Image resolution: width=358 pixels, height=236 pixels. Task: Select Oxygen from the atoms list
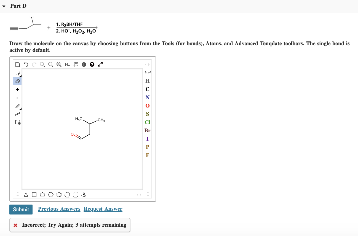pyautogui.click(x=147, y=106)
